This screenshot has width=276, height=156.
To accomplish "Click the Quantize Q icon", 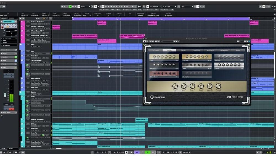I will point(179,7).
